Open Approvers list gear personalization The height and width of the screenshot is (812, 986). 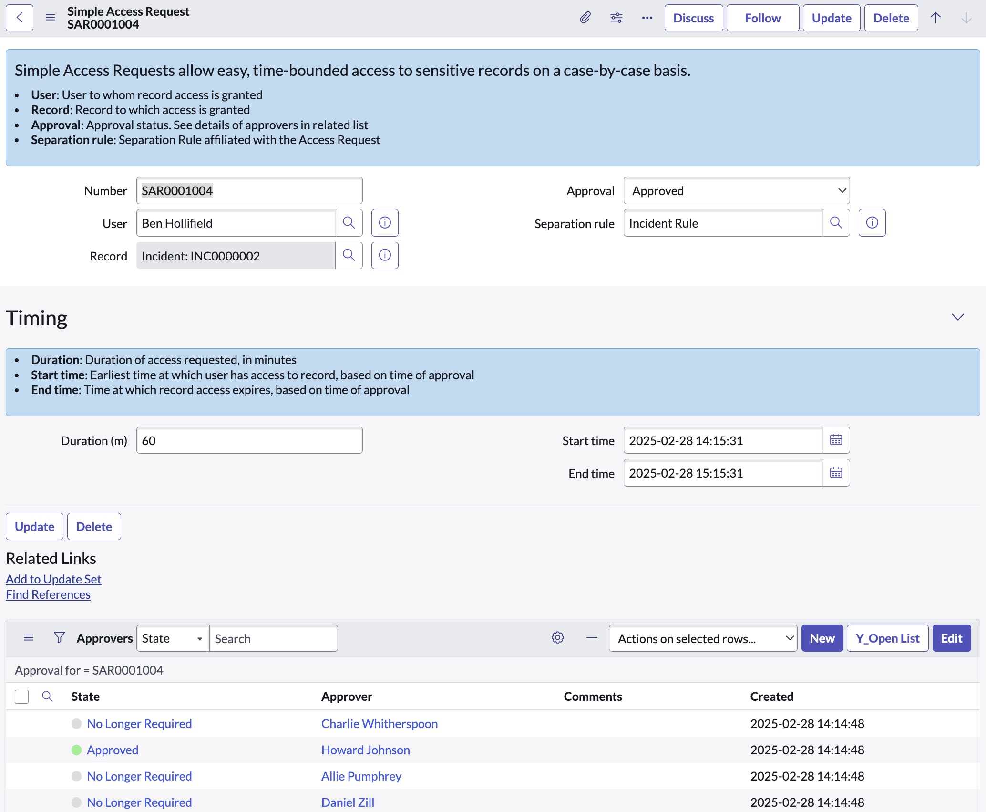pos(558,638)
